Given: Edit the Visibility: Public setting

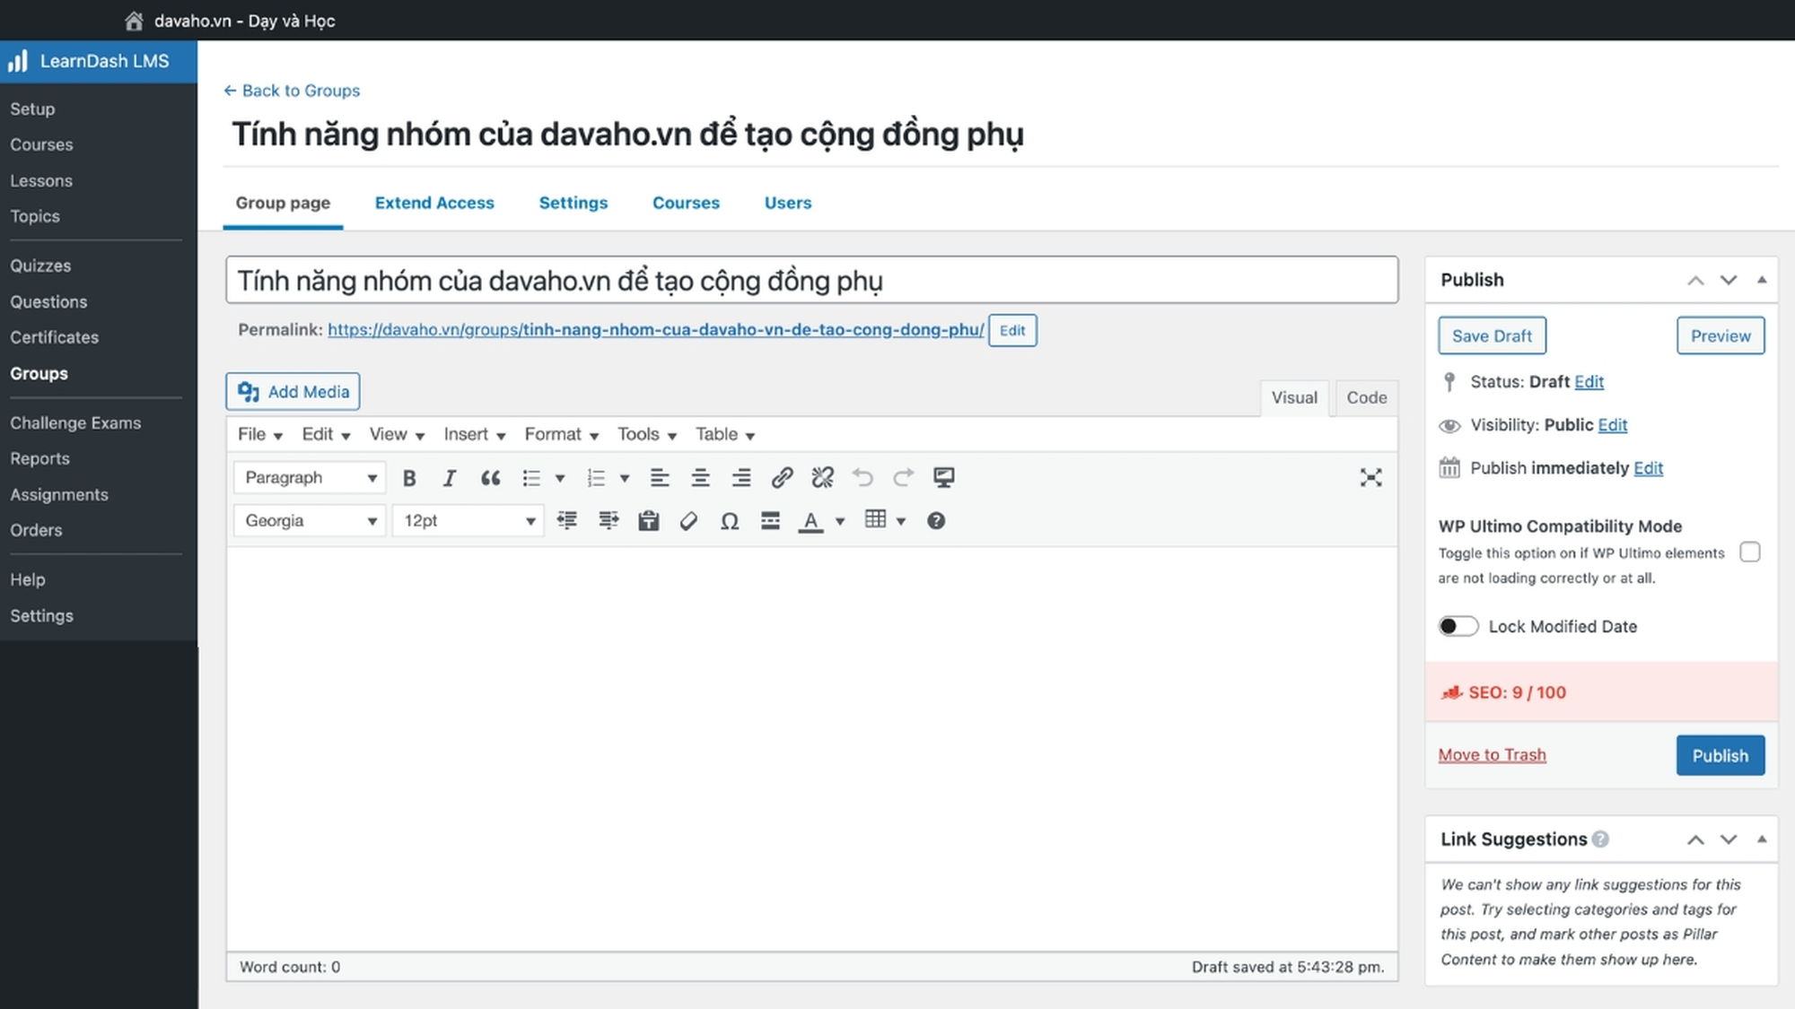Looking at the screenshot, I should click(x=1612, y=425).
